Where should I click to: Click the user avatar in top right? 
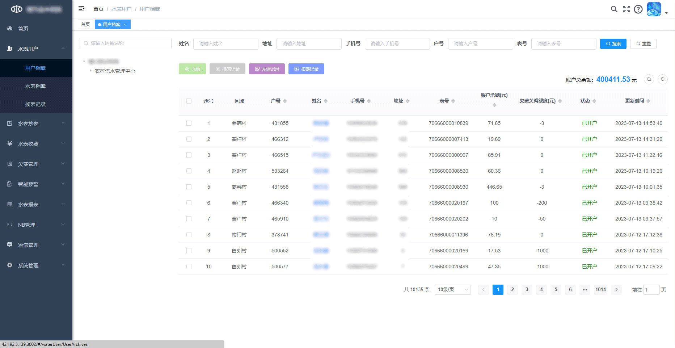pyautogui.click(x=654, y=9)
